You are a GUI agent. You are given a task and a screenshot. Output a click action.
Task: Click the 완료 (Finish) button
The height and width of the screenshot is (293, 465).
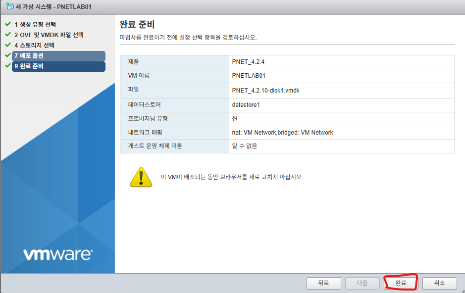point(401,283)
